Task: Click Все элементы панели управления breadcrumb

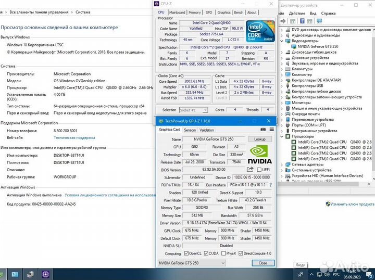Action: tap(39, 12)
